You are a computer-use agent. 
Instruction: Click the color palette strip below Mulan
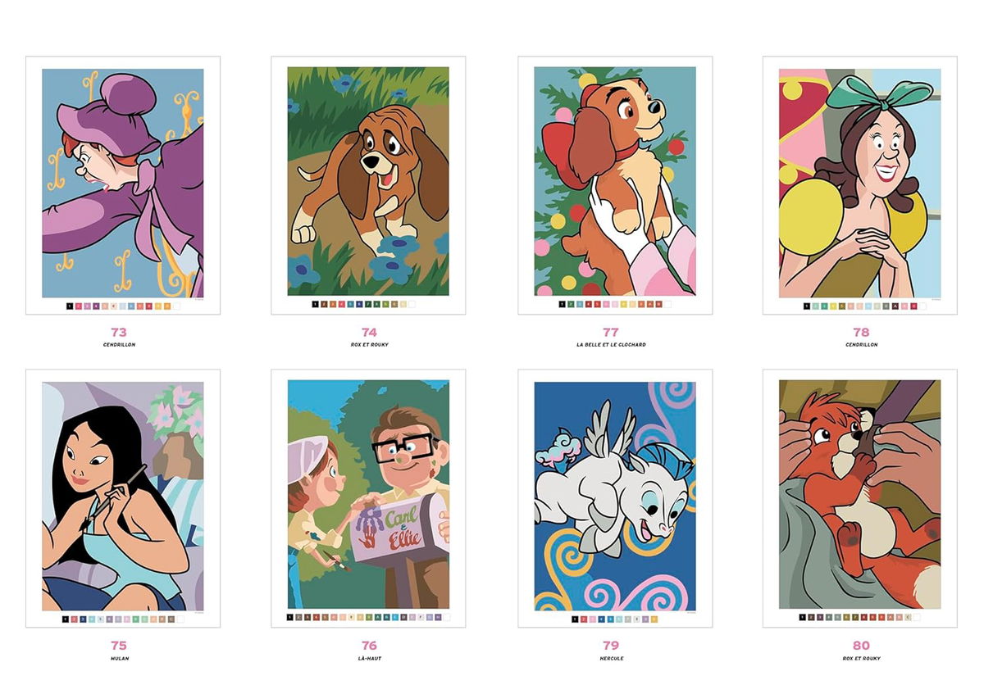pyautogui.click(x=124, y=619)
